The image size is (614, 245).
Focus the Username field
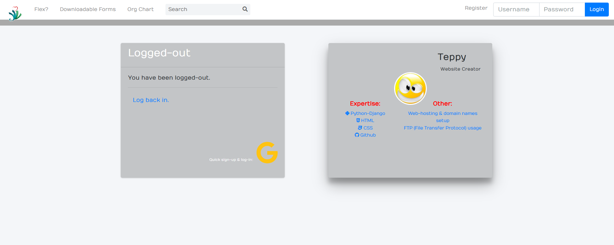coord(516,9)
